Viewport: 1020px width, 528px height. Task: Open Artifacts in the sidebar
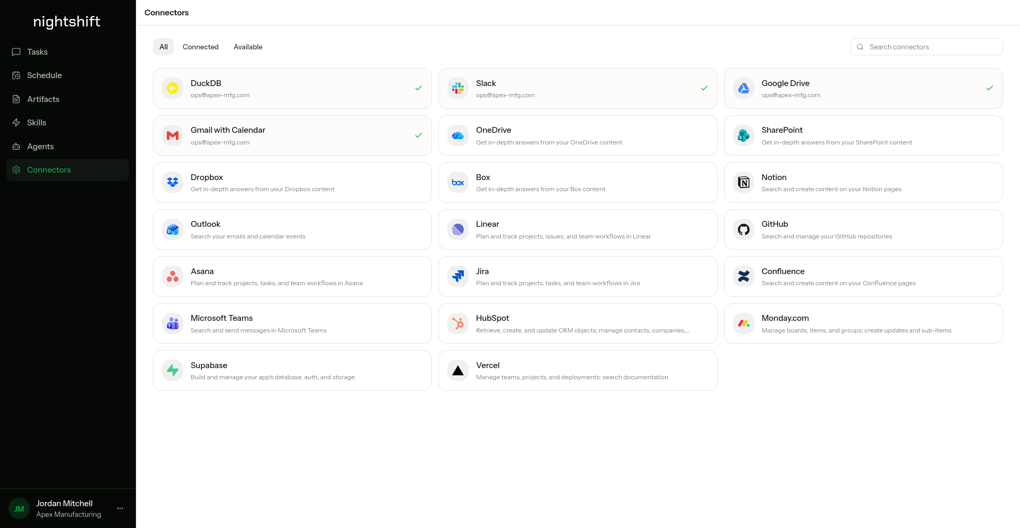[67, 99]
